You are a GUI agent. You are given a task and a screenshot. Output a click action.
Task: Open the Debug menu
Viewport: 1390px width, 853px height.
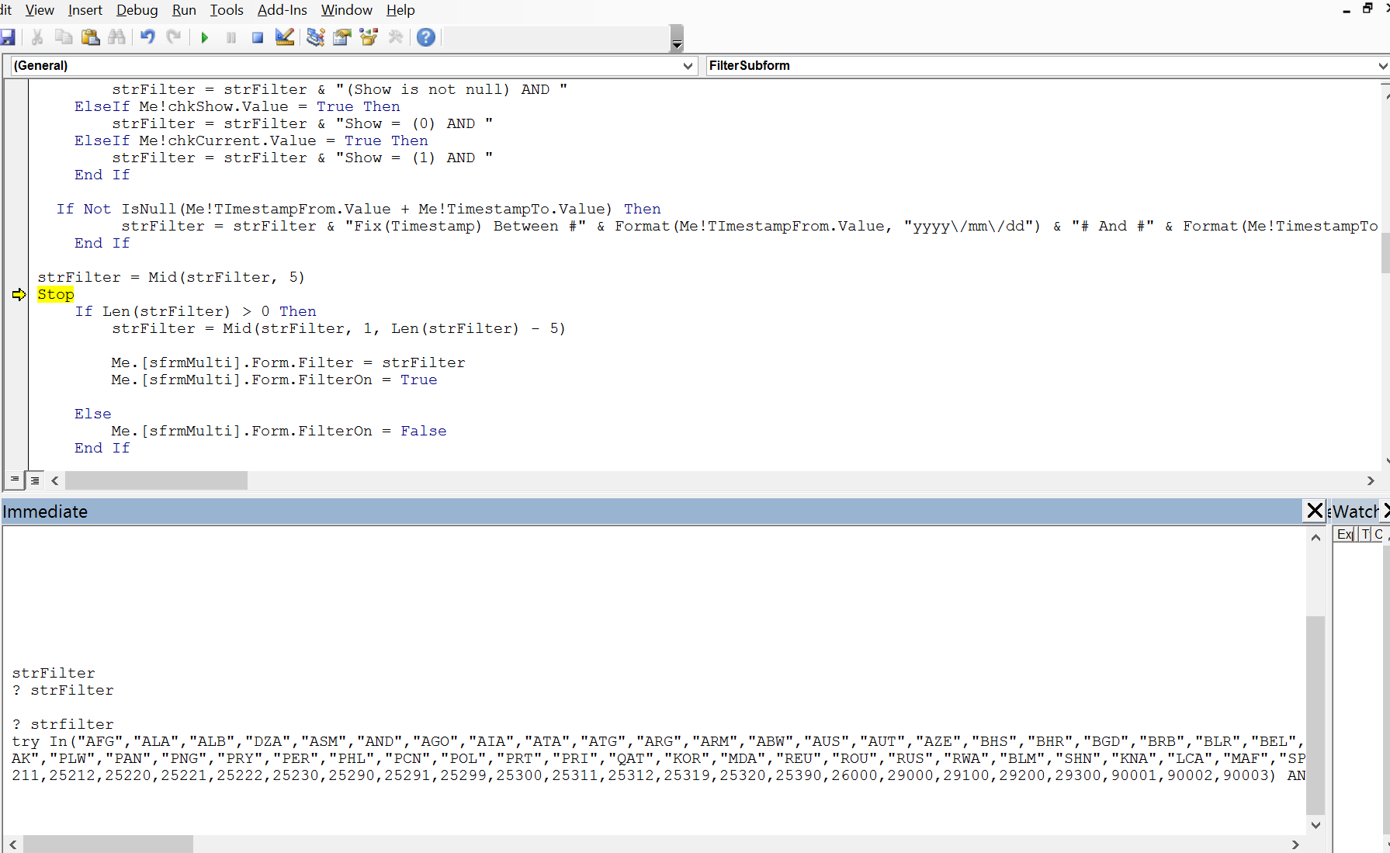pos(137,10)
